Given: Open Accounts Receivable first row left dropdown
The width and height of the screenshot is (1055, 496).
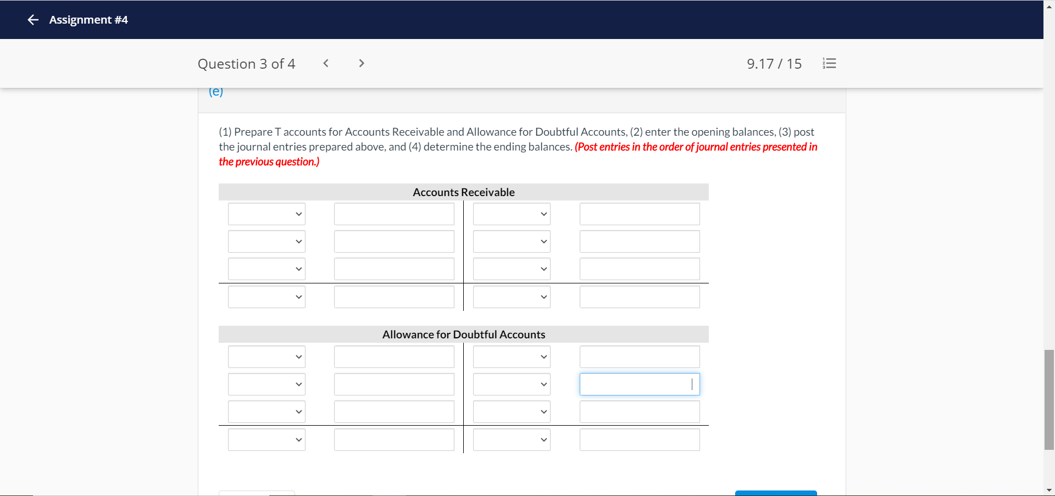Looking at the screenshot, I should (266, 214).
